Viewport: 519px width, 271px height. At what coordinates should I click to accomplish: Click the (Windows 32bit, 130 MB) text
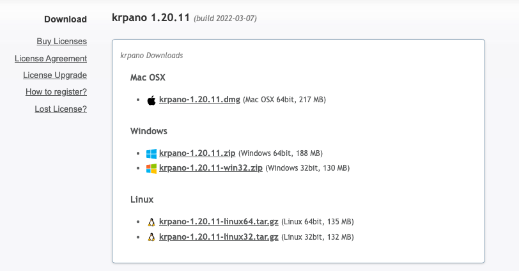point(307,167)
